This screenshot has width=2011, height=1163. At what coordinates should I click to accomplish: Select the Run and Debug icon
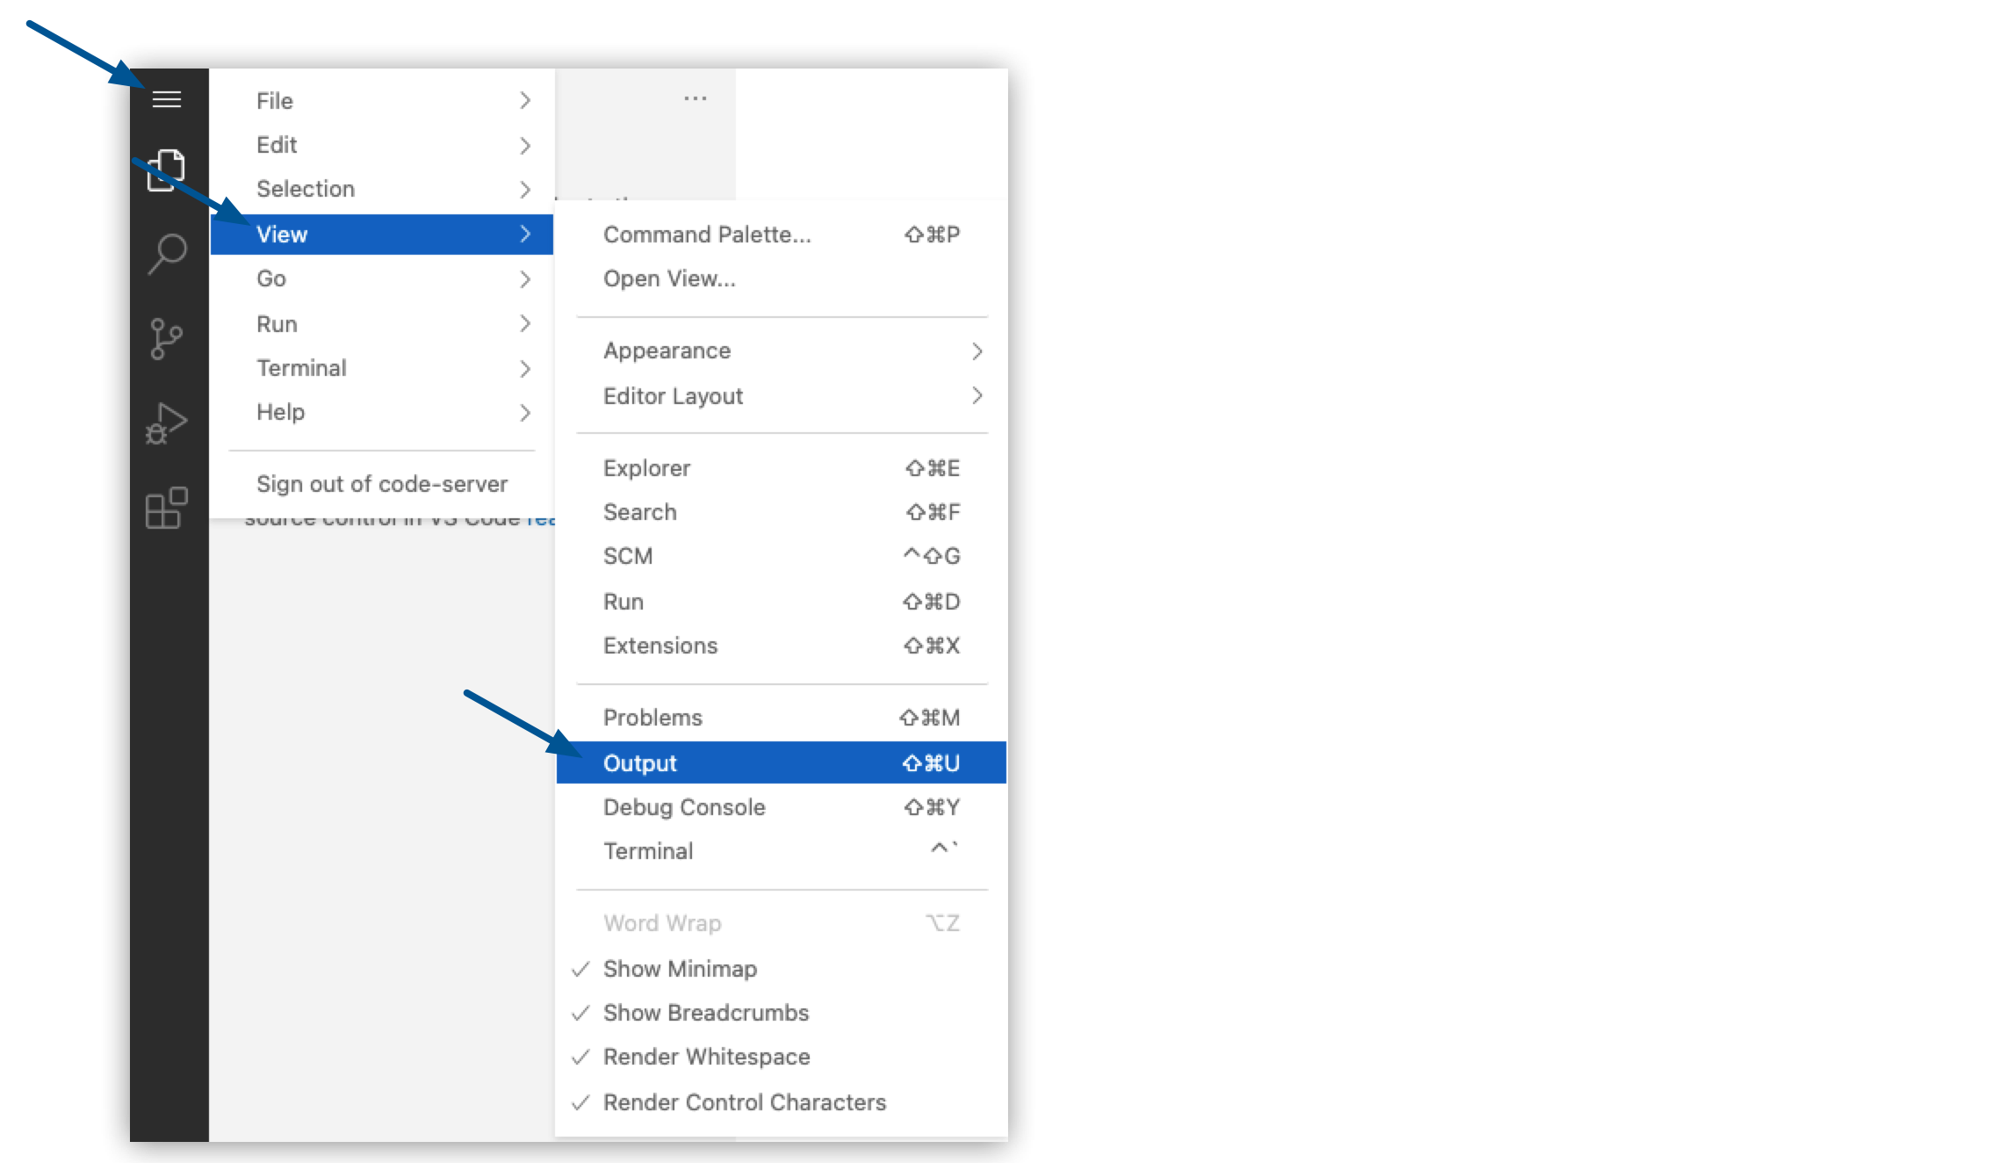tap(167, 422)
